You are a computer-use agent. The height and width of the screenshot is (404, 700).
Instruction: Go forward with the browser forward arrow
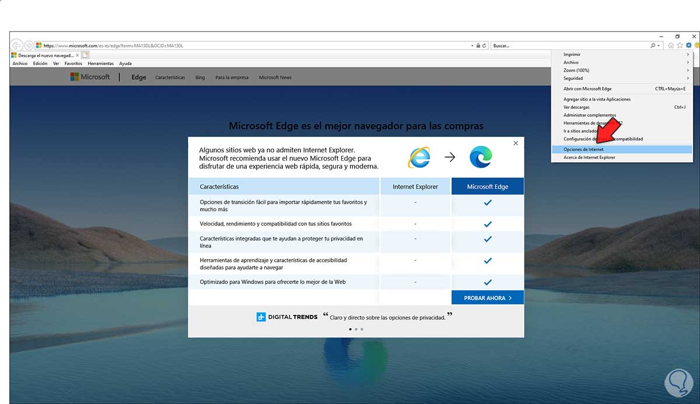(29, 45)
